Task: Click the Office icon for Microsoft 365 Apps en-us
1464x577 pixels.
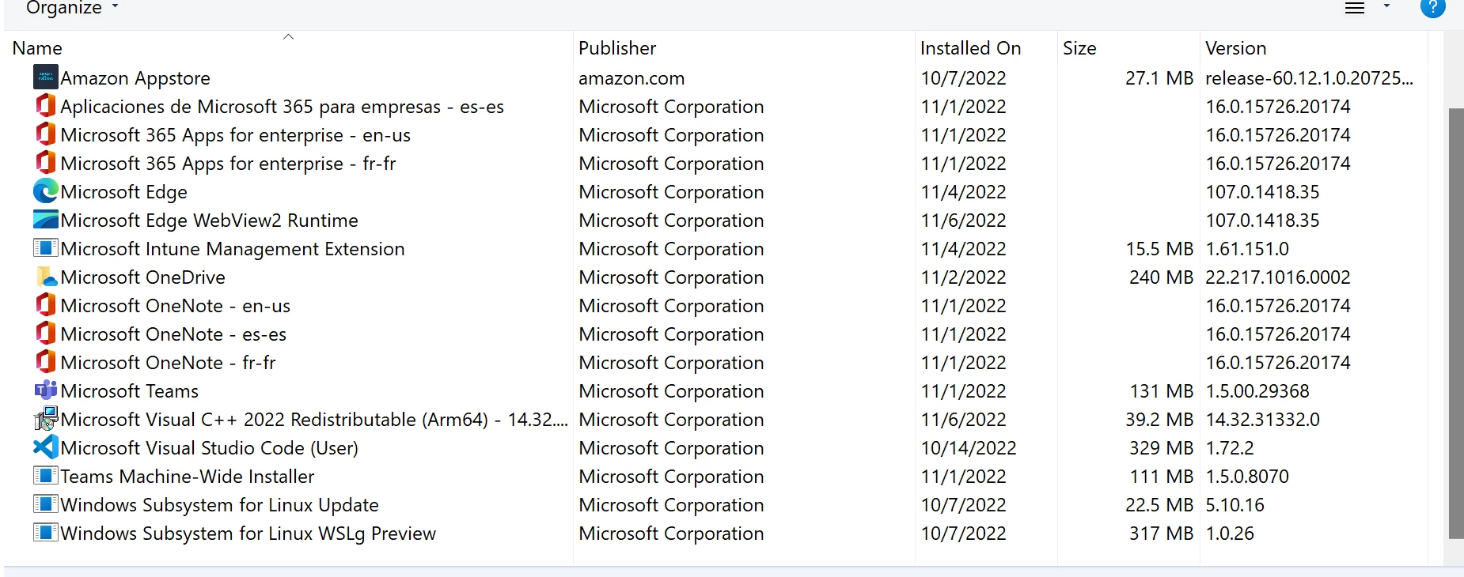Action: point(46,134)
